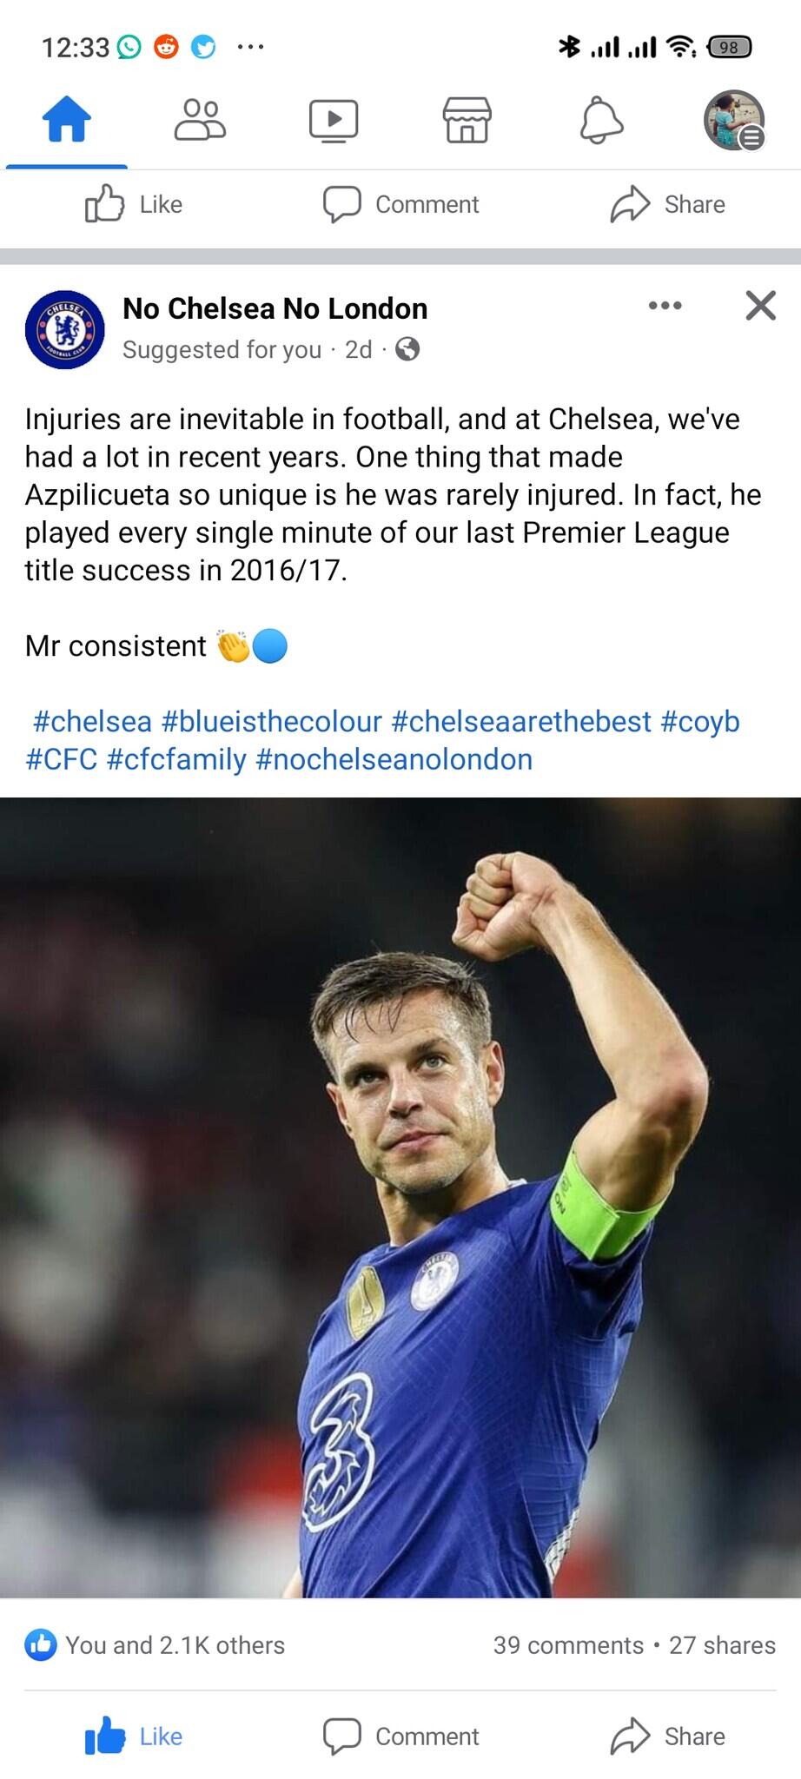Unlike the Azpilicueta post
The width and height of the screenshot is (801, 1779).
pos(134,1736)
